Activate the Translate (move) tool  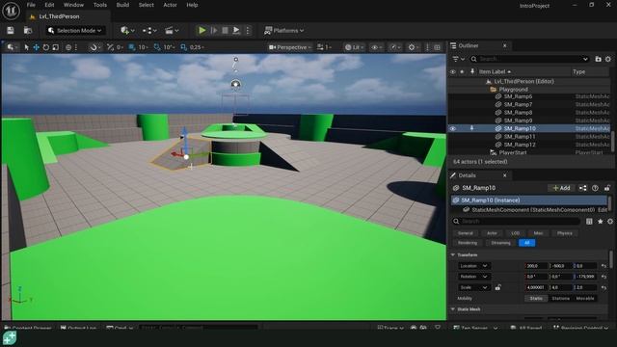[37, 47]
